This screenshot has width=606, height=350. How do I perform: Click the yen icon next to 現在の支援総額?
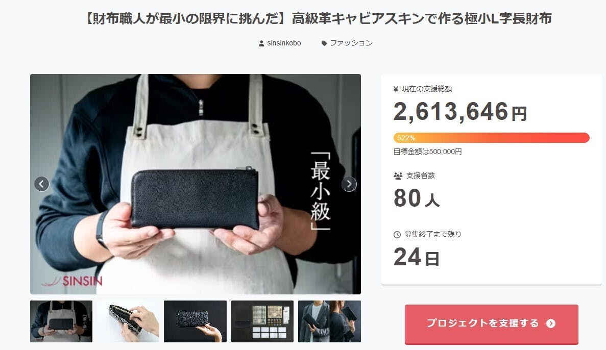[x=396, y=89]
